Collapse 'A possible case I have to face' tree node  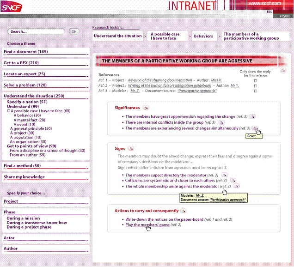click(9, 111)
